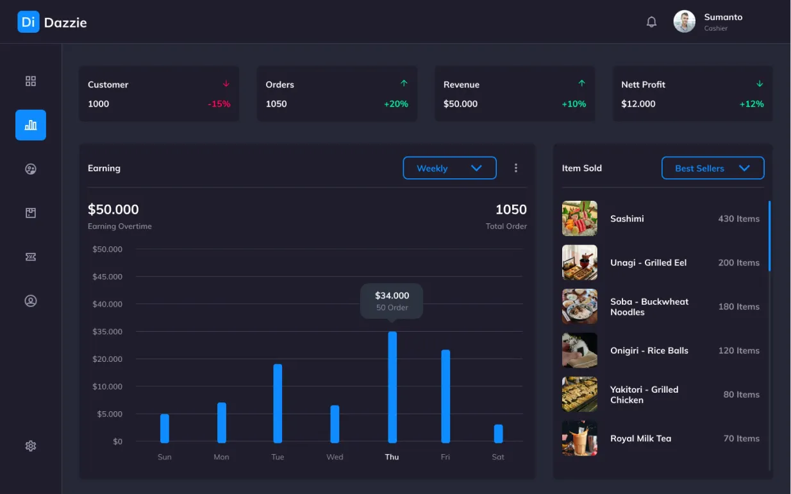Open the food menu palette sidebar icon

click(31, 169)
